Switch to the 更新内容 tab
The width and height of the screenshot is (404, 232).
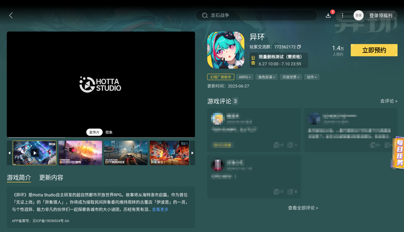51,178
